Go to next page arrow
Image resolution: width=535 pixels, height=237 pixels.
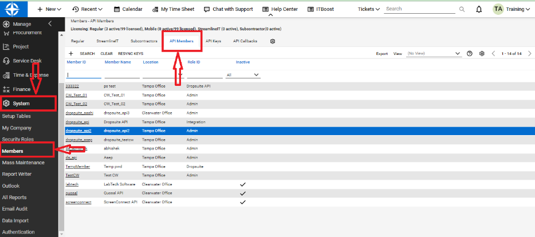pos(529,53)
